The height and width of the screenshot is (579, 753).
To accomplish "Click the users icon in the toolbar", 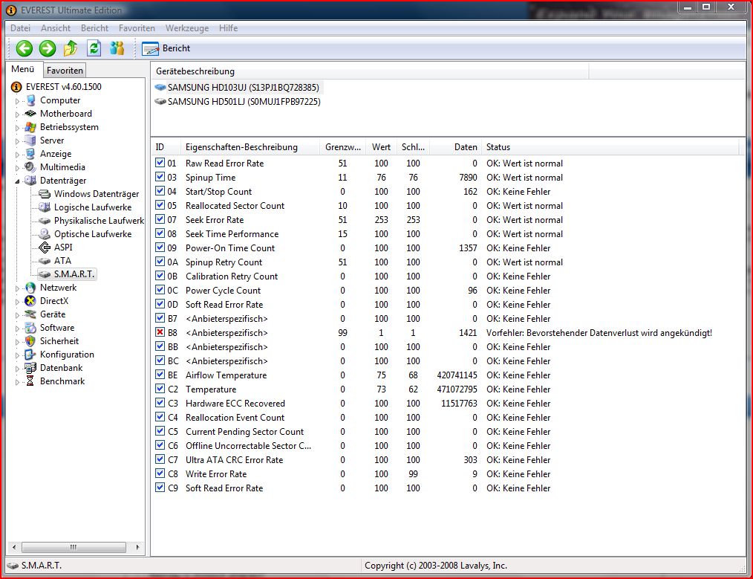I will coord(117,48).
